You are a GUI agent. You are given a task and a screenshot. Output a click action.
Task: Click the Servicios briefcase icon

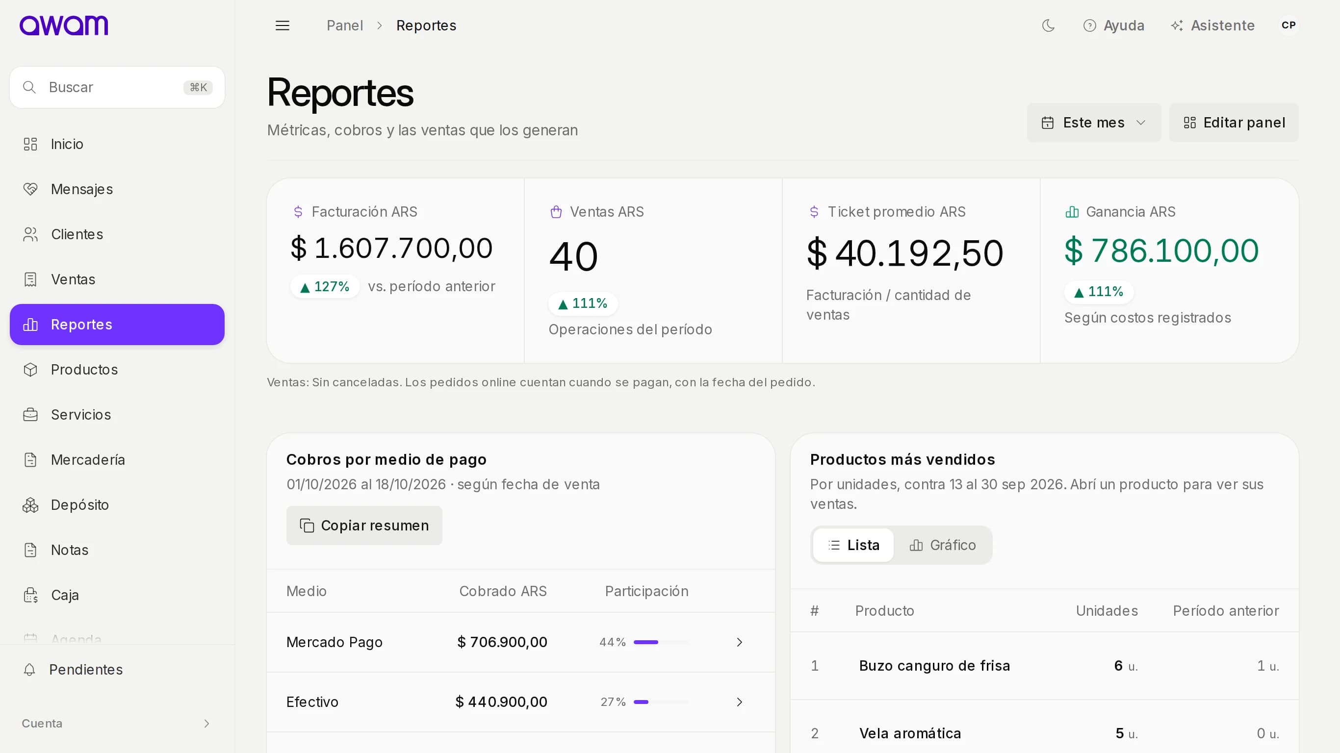point(31,415)
